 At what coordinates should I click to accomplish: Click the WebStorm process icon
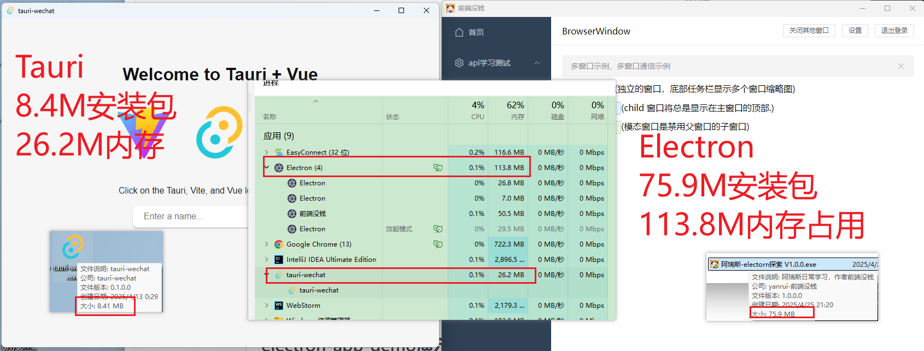pyautogui.click(x=279, y=306)
